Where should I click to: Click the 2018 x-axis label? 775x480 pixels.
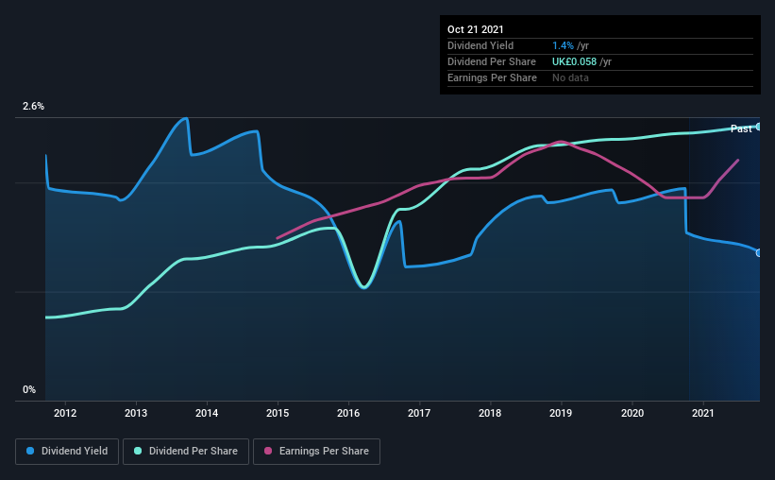[490, 413]
